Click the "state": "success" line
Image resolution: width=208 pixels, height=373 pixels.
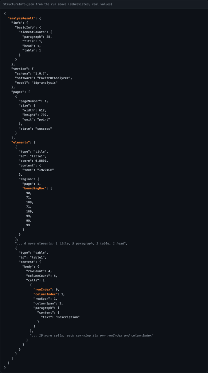pos(35,129)
